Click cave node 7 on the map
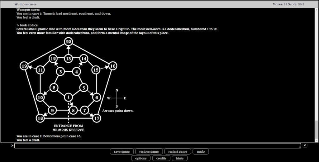 (x=84, y=111)
